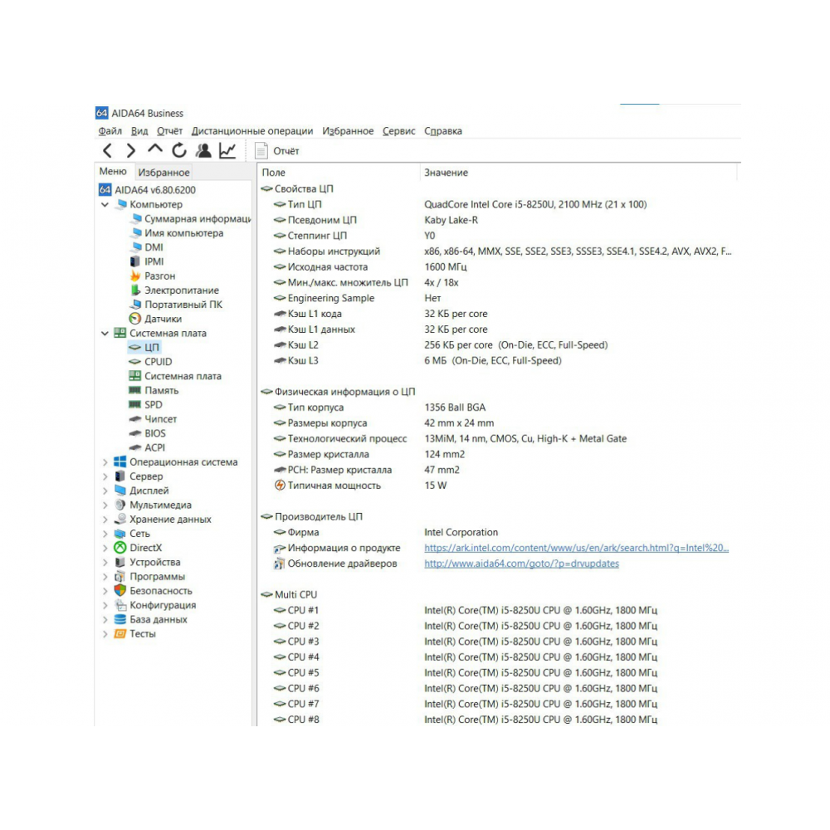Expand the Дисплей tree node
The image size is (830, 830).
click(105, 491)
